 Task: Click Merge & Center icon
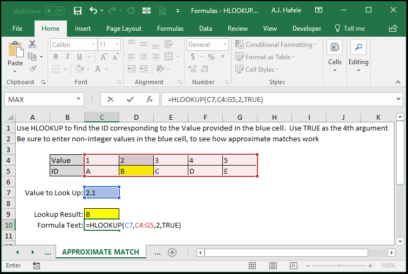pyautogui.click(x=168, y=57)
